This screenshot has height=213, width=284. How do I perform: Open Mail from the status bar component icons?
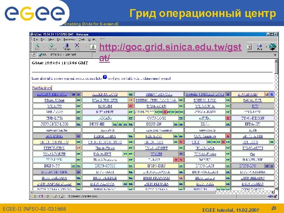click(x=41, y=196)
